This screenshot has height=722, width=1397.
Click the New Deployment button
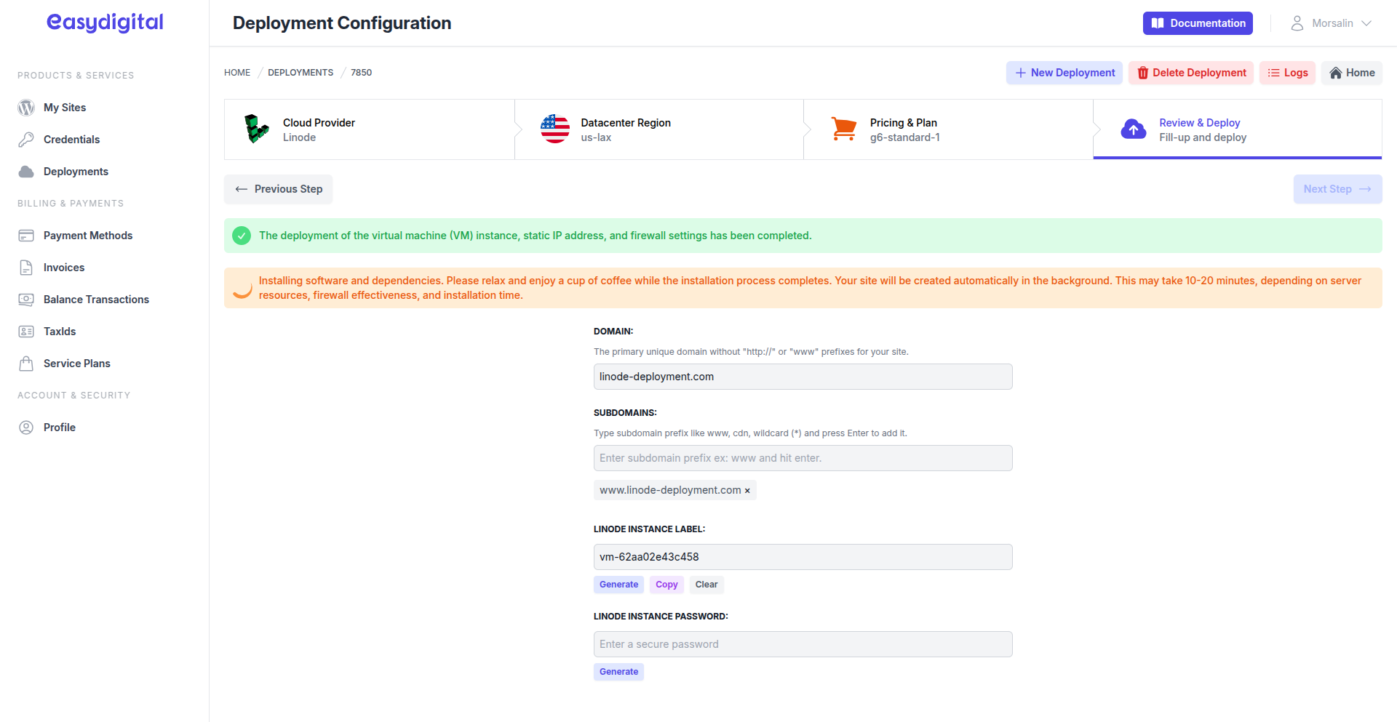[1064, 73]
